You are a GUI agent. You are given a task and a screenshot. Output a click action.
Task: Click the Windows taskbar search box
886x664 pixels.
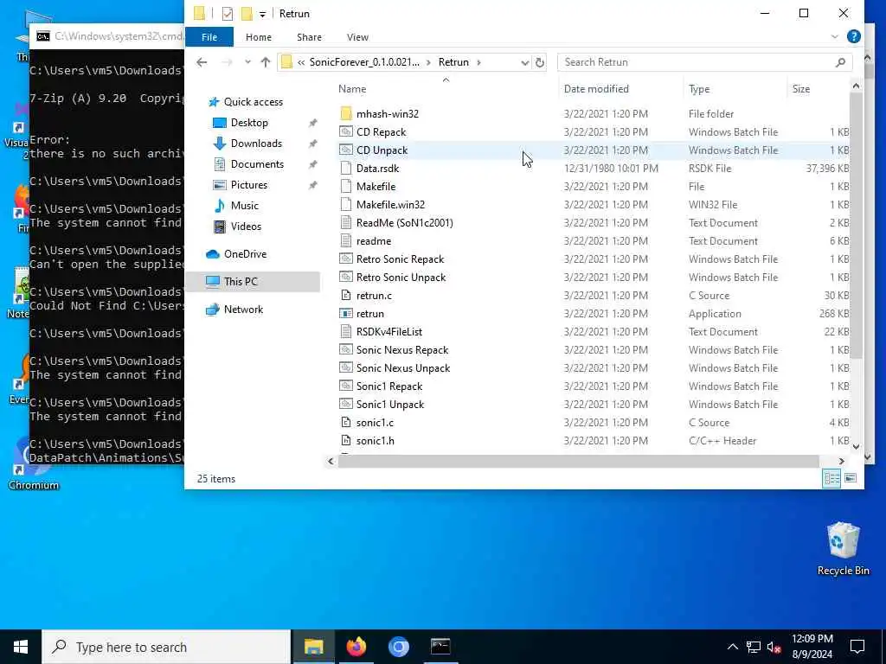click(166, 647)
